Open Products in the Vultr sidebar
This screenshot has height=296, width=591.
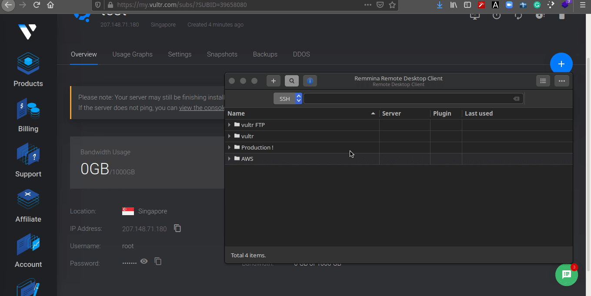point(28,70)
